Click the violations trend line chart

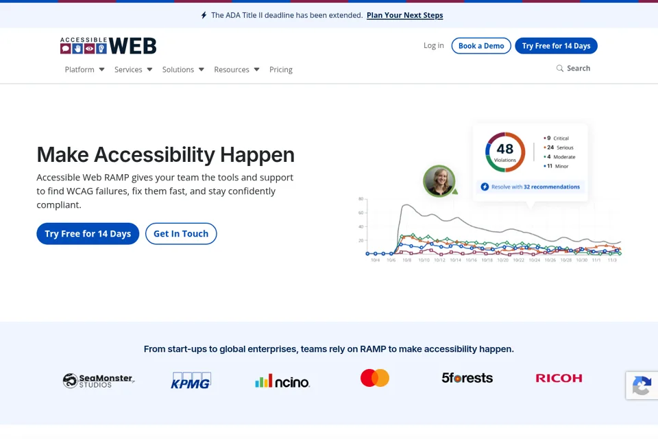(x=489, y=230)
